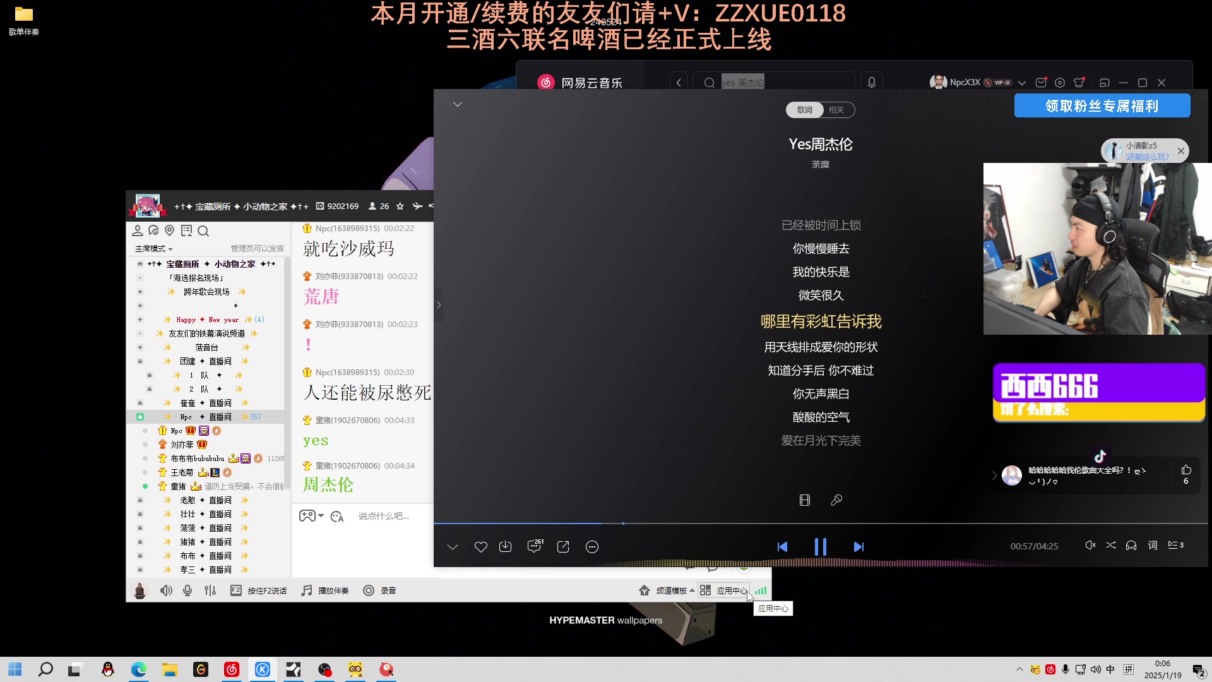Open the more options ellipsis icon
The image size is (1212, 682).
click(592, 547)
